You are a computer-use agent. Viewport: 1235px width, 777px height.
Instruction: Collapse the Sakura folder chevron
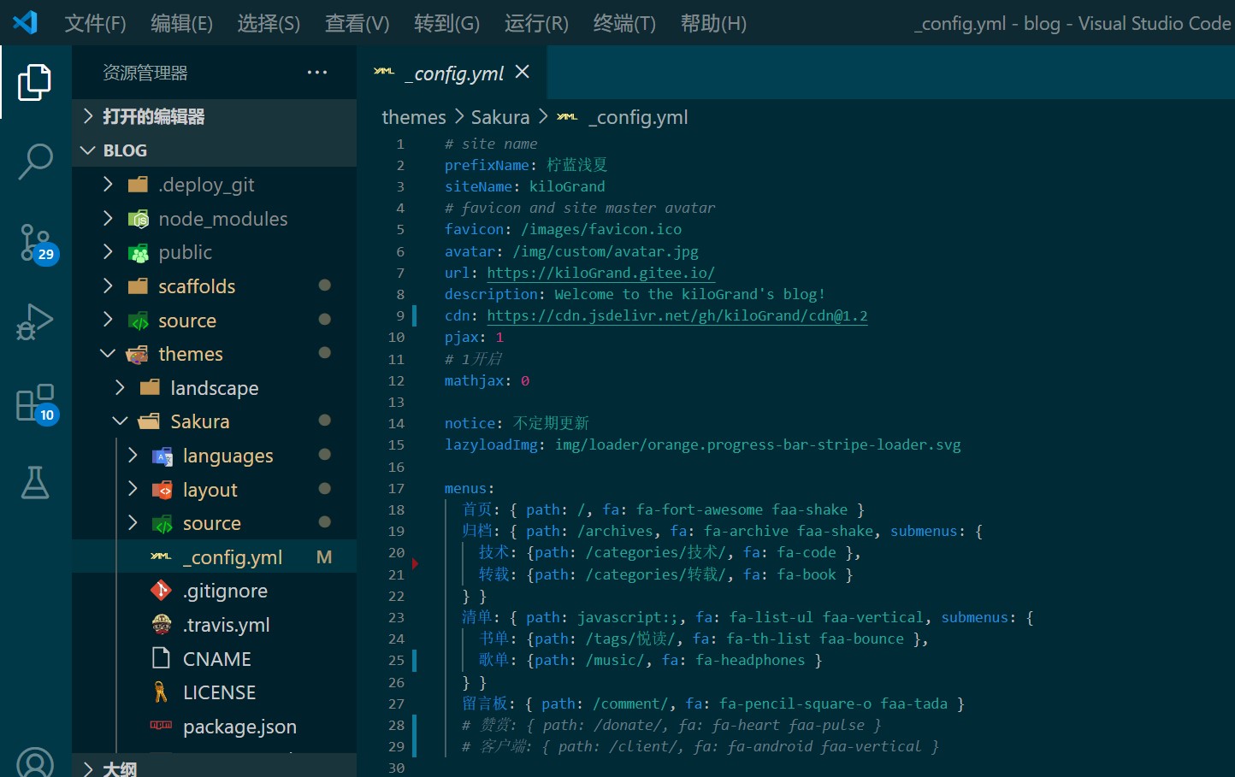coord(121,421)
